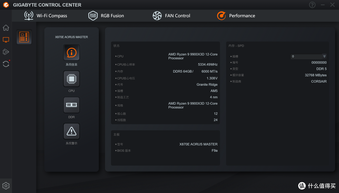The width and height of the screenshot is (339, 193).
Task: Click the Gigabyte logo icon
Action: click(6, 5)
